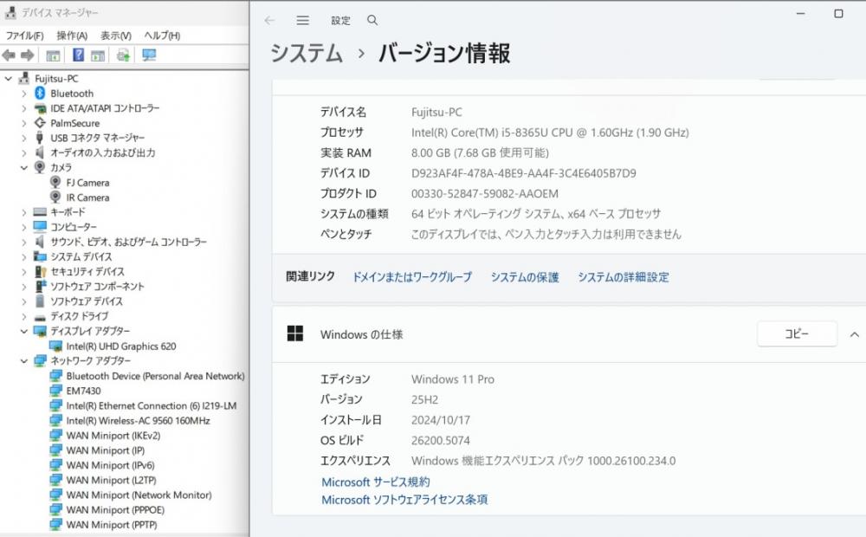The width and height of the screenshot is (866, 537).
Task: Click the Back arrow in Device Manager toolbar
Action: tap(9, 55)
